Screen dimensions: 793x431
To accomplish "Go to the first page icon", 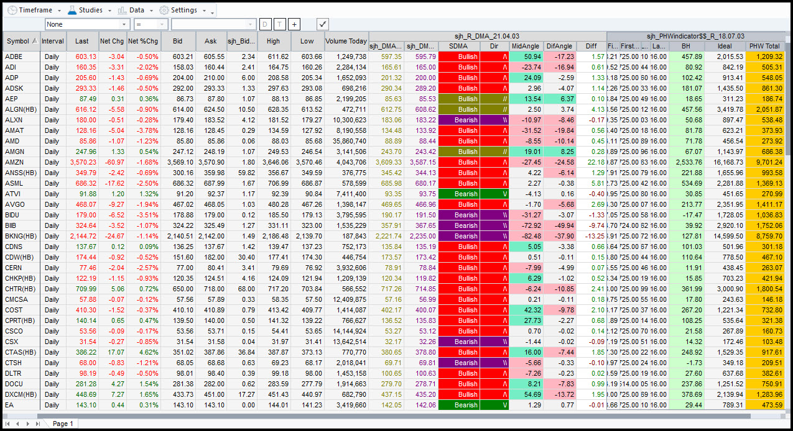I will [x=7, y=424].
